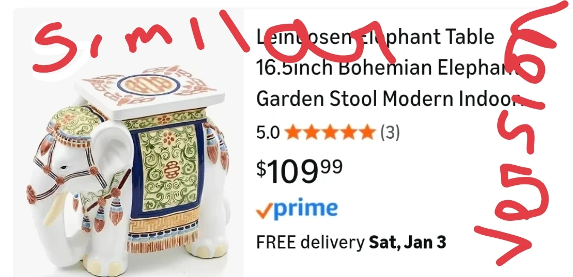Click the '16.5inch Bohemian Elephant' title line
The height and width of the screenshot is (277, 573).
[x=387, y=67]
